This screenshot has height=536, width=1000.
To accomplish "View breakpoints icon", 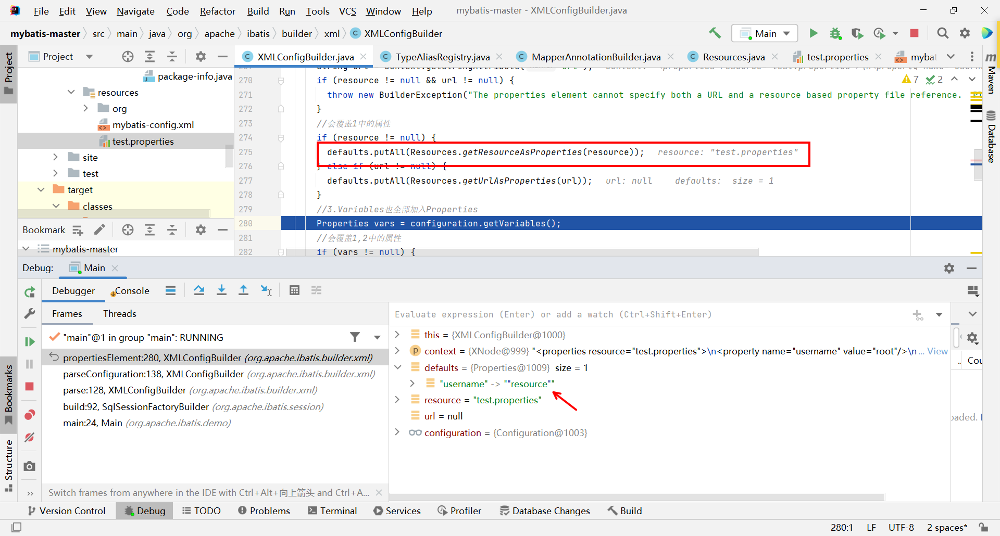I will coord(30,415).
